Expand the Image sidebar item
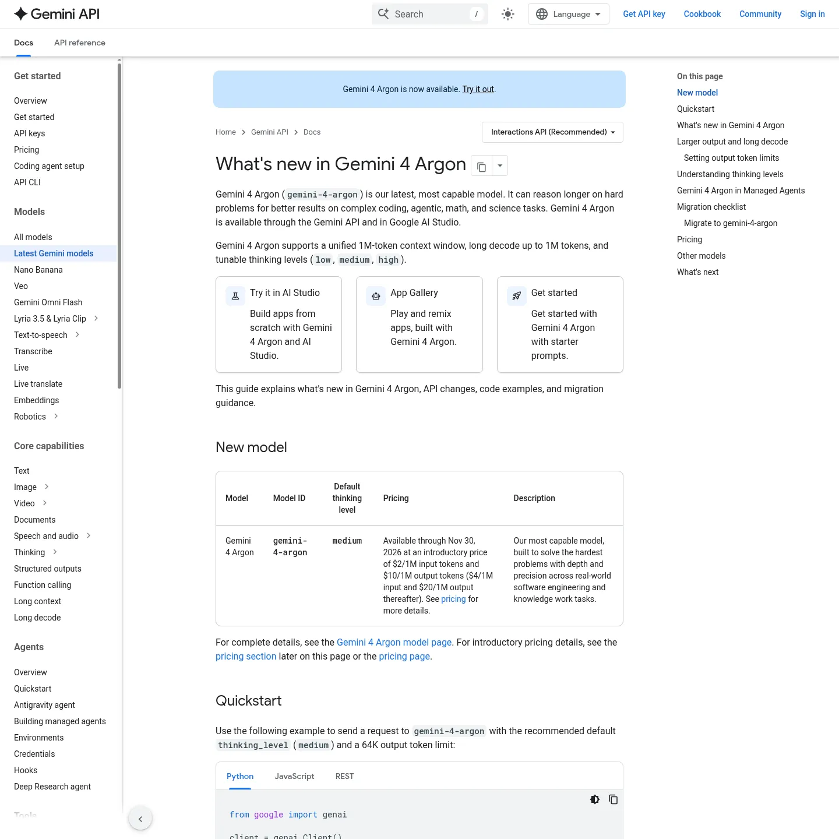The image size is (839, 839). point(47,487)
